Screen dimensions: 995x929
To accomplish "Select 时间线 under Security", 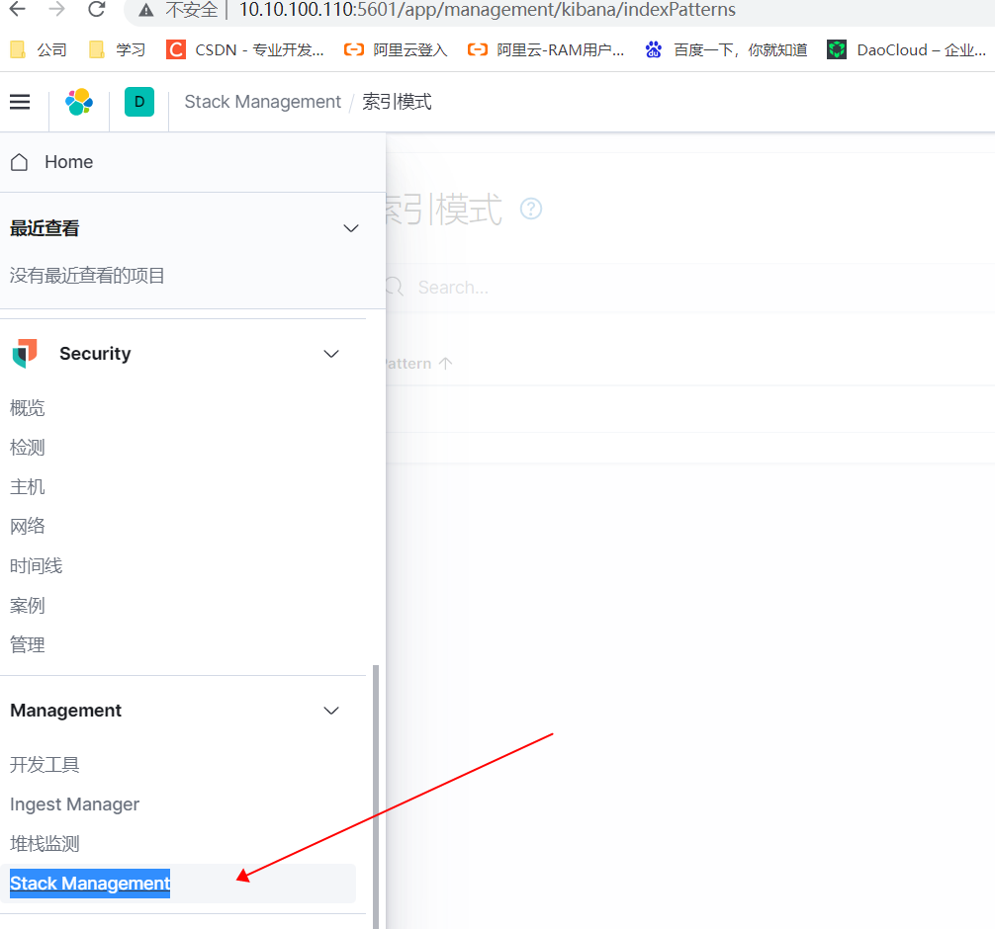I will click(36, 565).
